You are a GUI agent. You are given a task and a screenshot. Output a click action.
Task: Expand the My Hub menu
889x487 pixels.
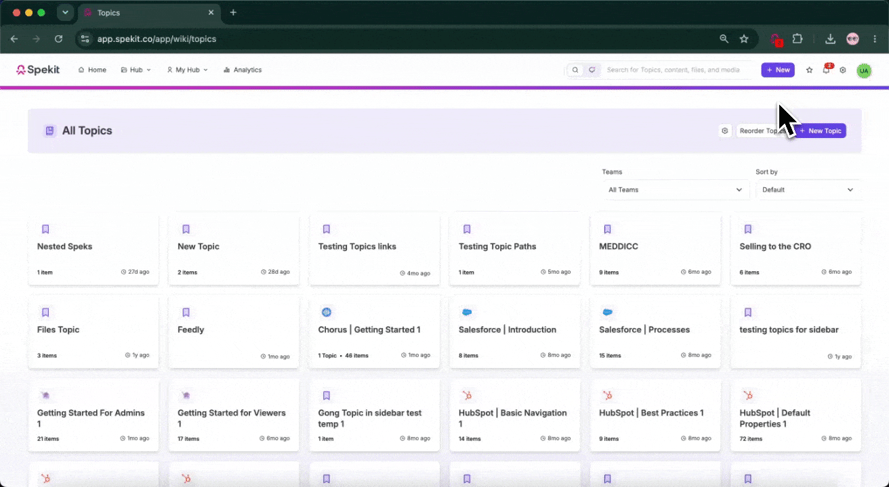point(188,70)
